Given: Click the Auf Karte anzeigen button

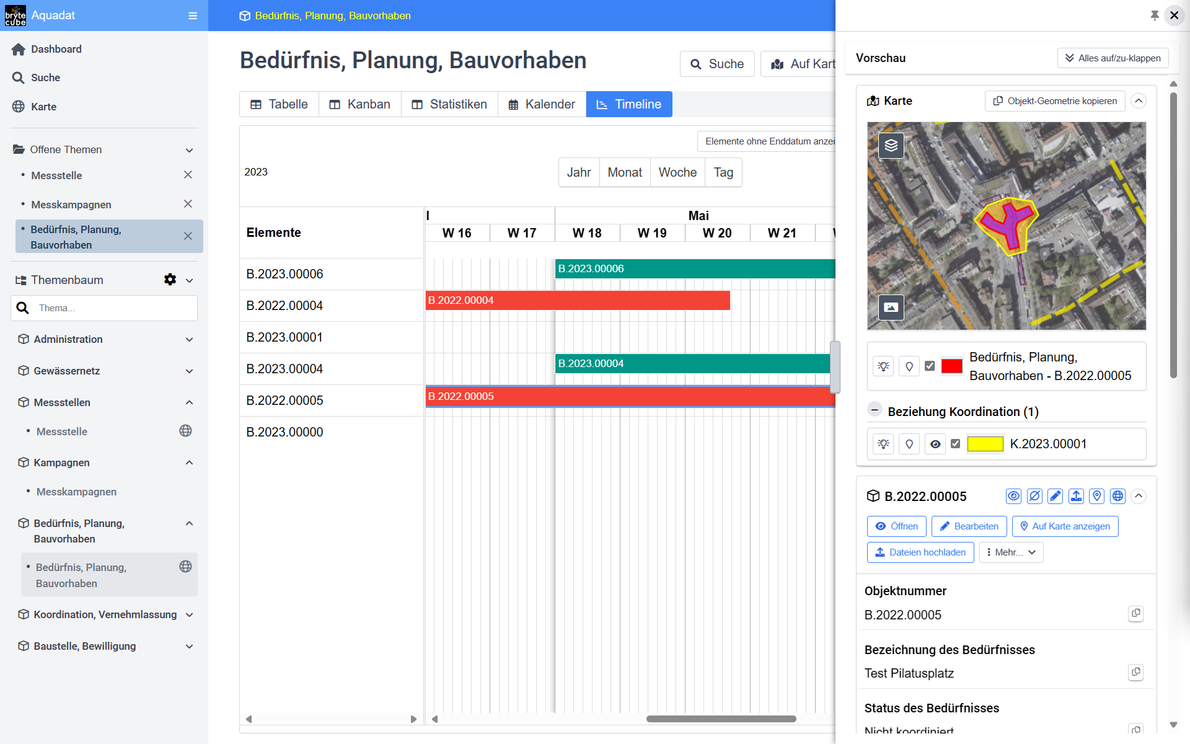Looking at the screenshot, I should [x=1065, y=526].
